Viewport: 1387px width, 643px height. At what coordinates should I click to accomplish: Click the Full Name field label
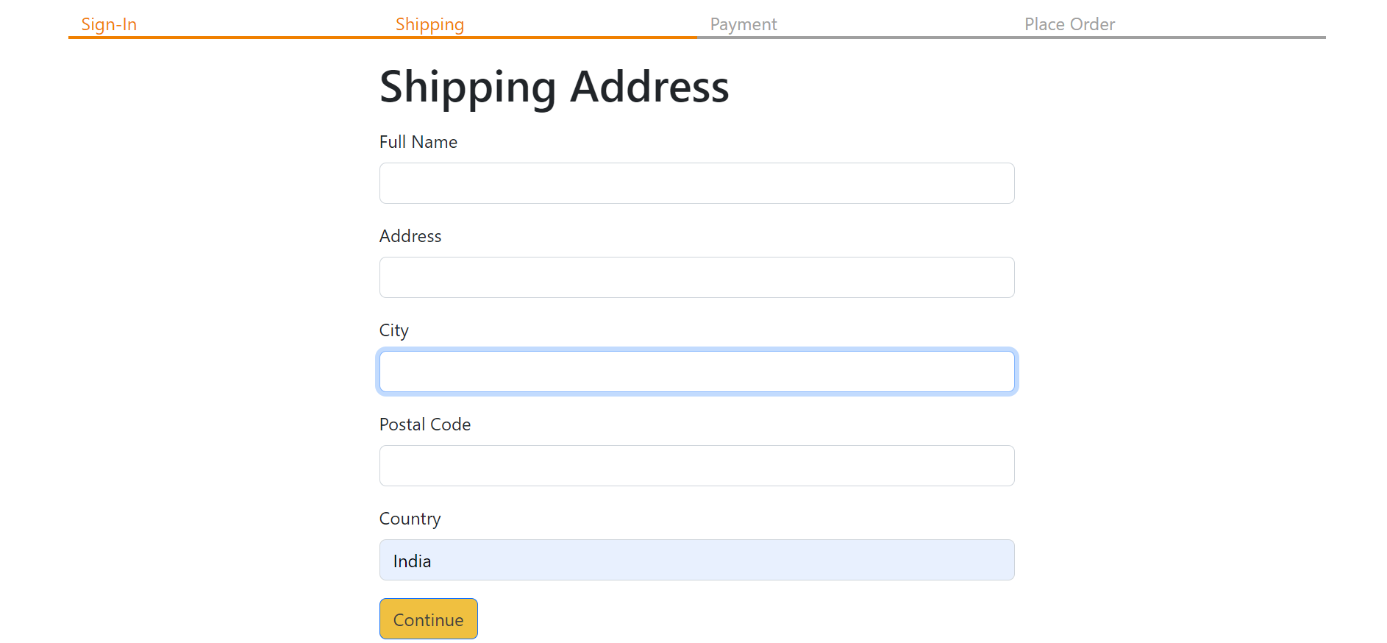[x=418, y=141]
